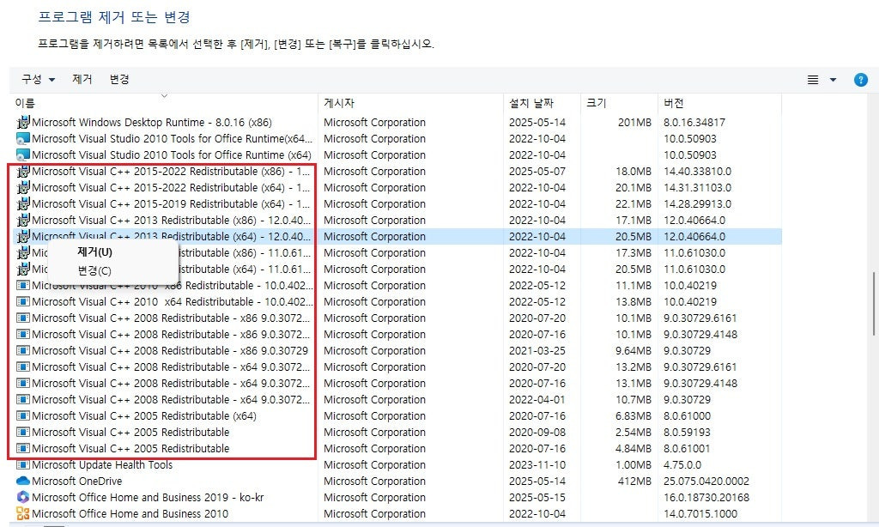Viewport: 879px width, 527px height.
Task: Click the Microsoft OneDrive cloud icon
Action: (23, 481)
